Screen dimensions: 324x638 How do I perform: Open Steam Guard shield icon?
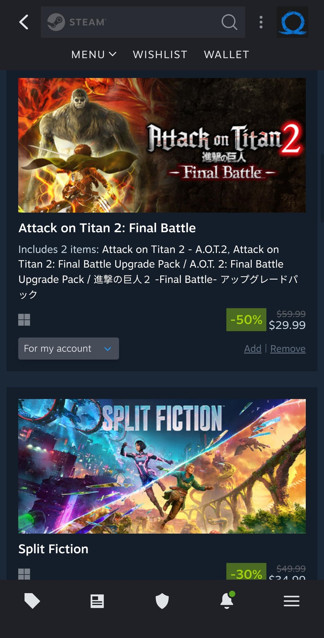click(162, 601)
